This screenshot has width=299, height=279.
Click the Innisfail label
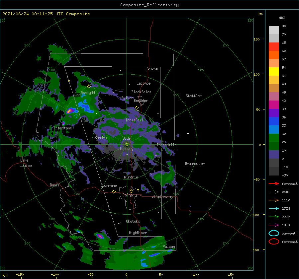point(134,120)
